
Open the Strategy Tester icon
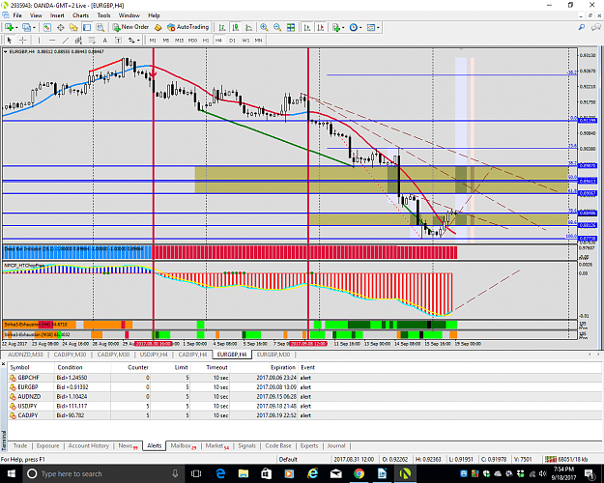[x=100, y=27]
